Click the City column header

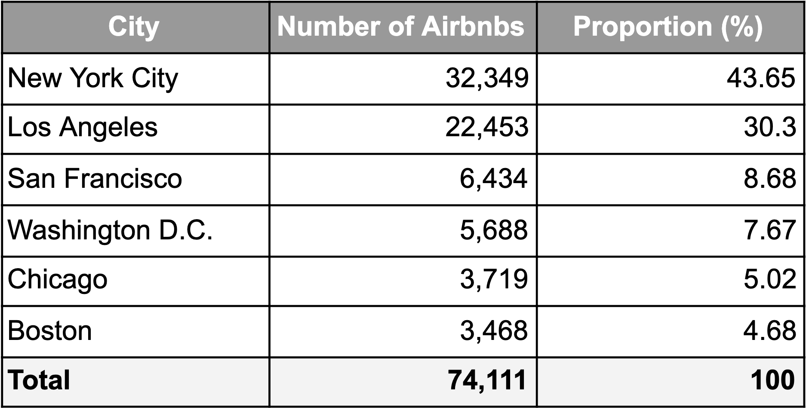[x=134, y=27]
